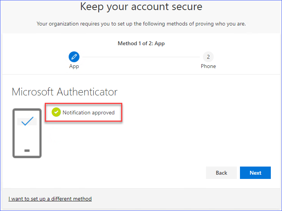Go back using the Back button
282x211 pixels.
point(221,173)
